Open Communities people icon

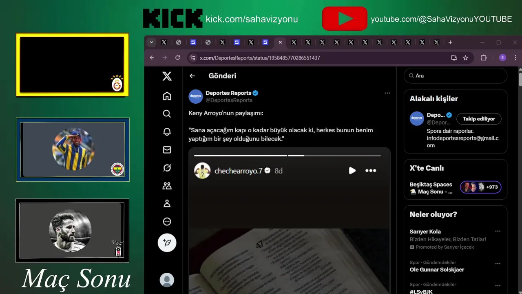pos(167,186)
